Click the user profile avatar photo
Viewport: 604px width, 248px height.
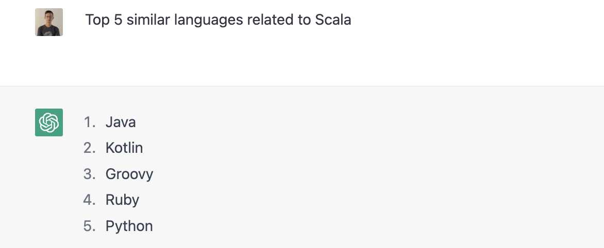coord(49,22)
